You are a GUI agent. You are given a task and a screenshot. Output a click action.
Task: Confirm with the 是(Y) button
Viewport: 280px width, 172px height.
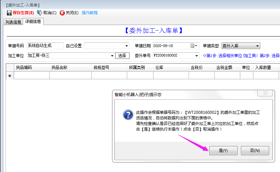[223, 151]
